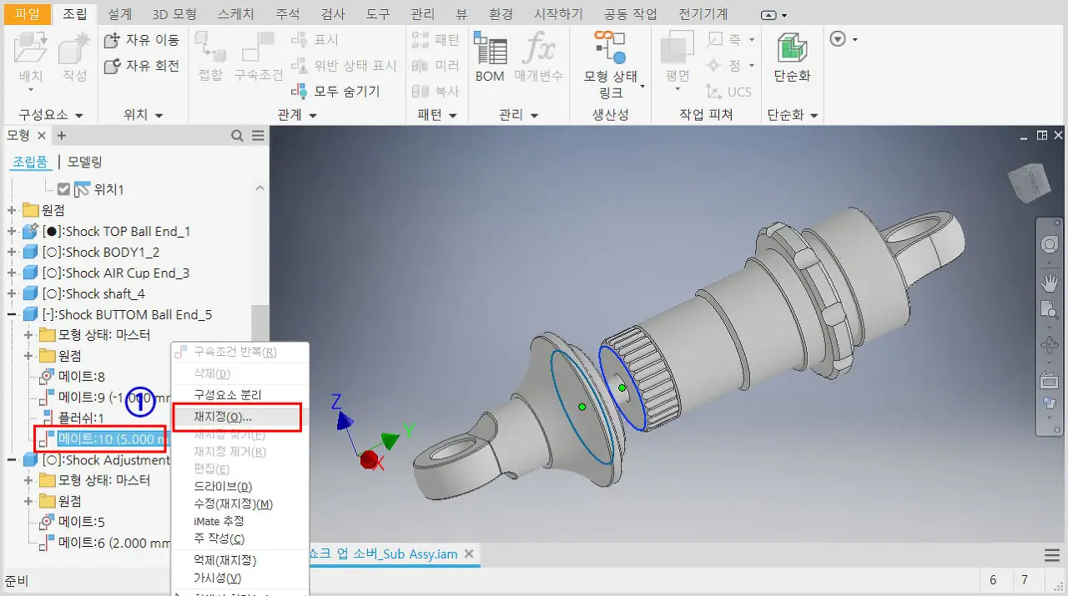Switch to the 검사 ribbon tab
This screenshot has width=1068, height=596.
pyautogui.click(x=335, y=14)
